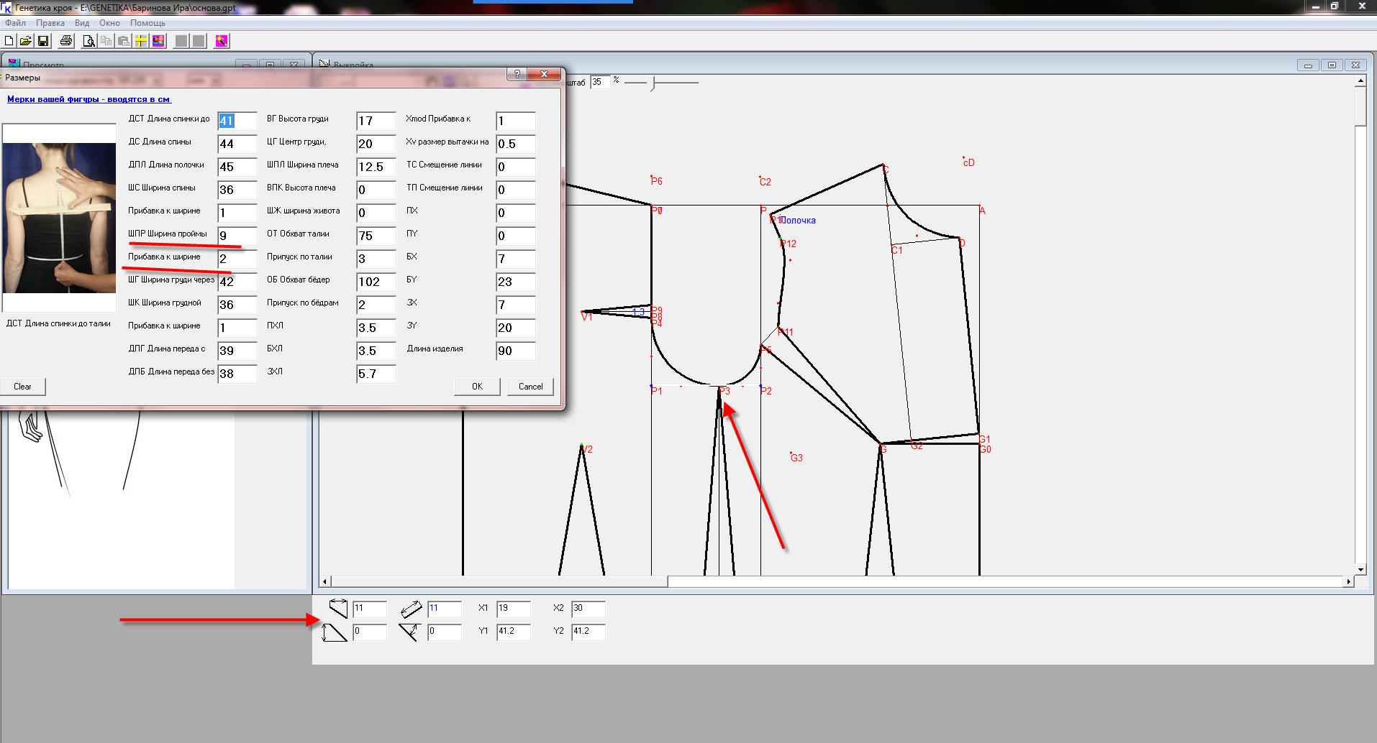This screenshot has height=743, width=1377.
Task: Click the pattern view scroll-right arrow
Action: [x=1348, y=581]
